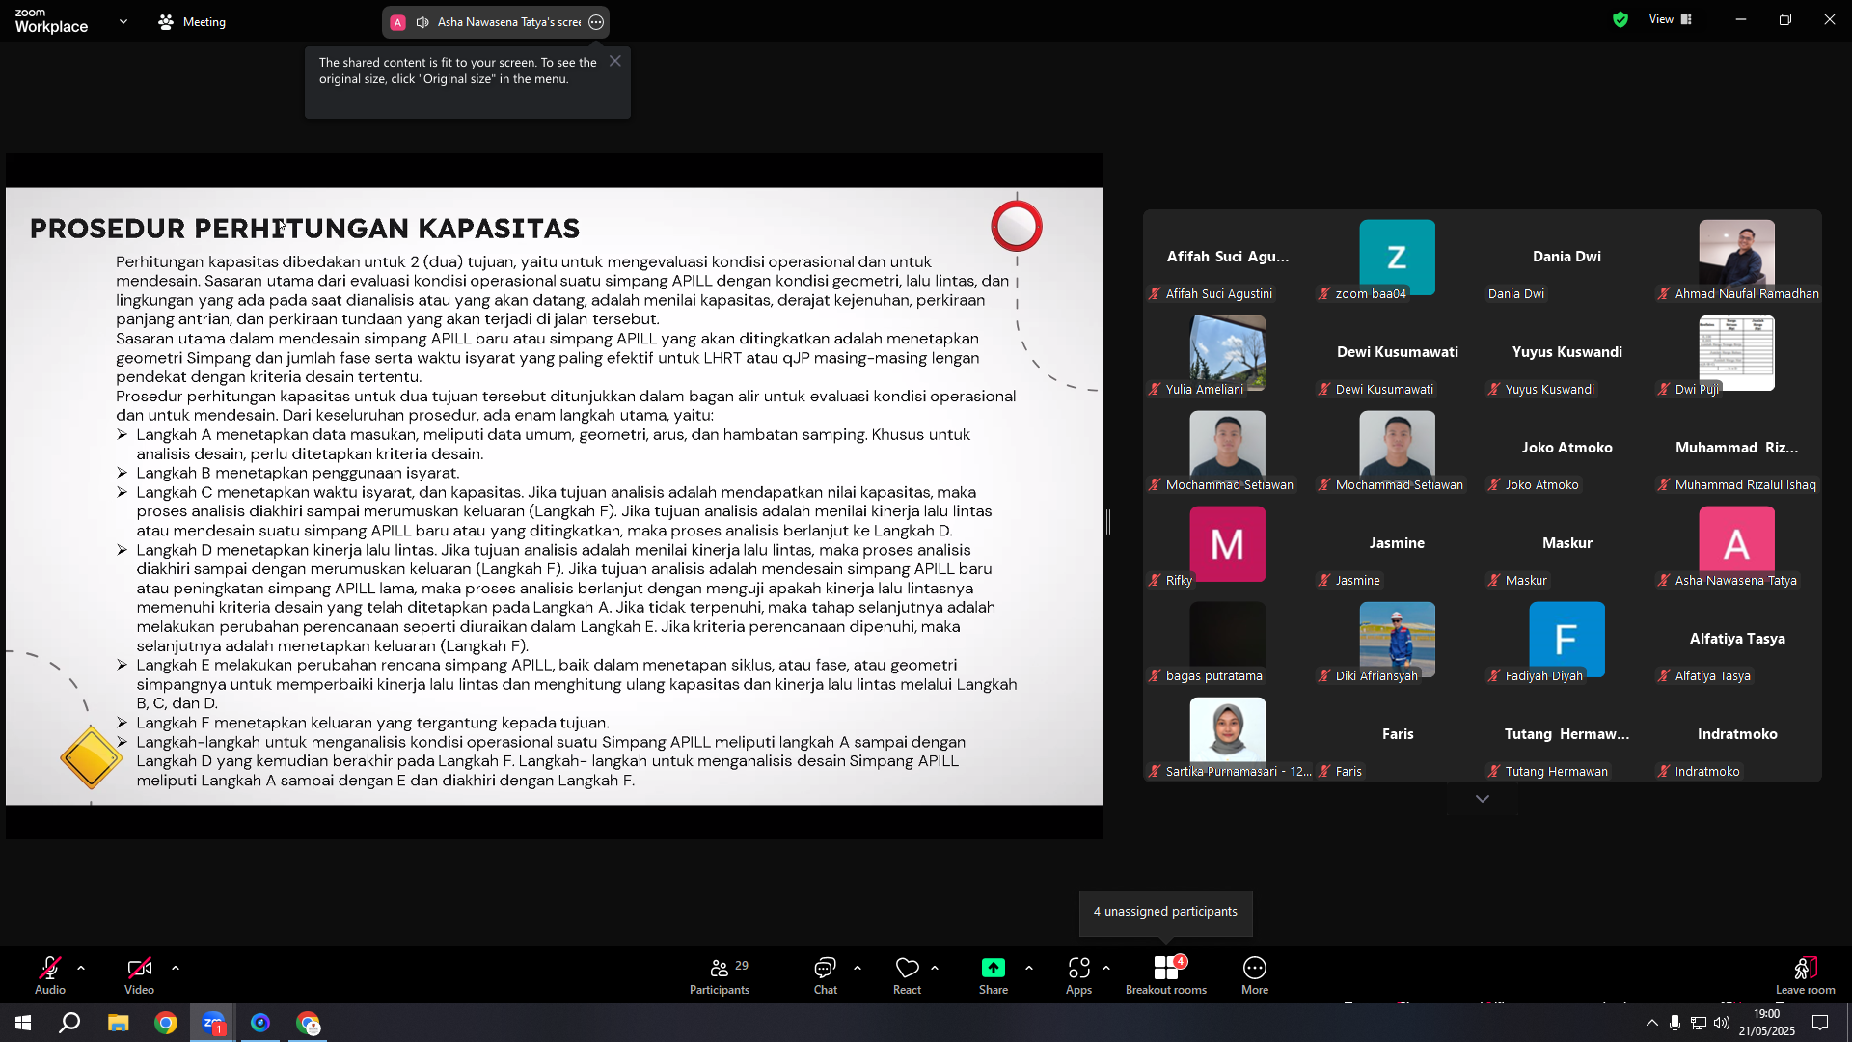The height and width of the screenshot is (1042, 1852).
Task: Click Masku participant name
Action: tap(1567, 543)
